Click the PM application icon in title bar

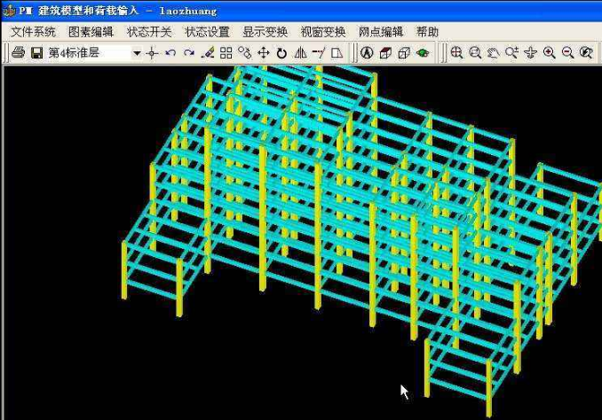click(9, 11)
